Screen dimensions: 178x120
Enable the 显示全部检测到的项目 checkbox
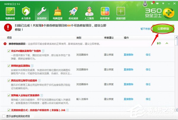[x=4, y=116]
